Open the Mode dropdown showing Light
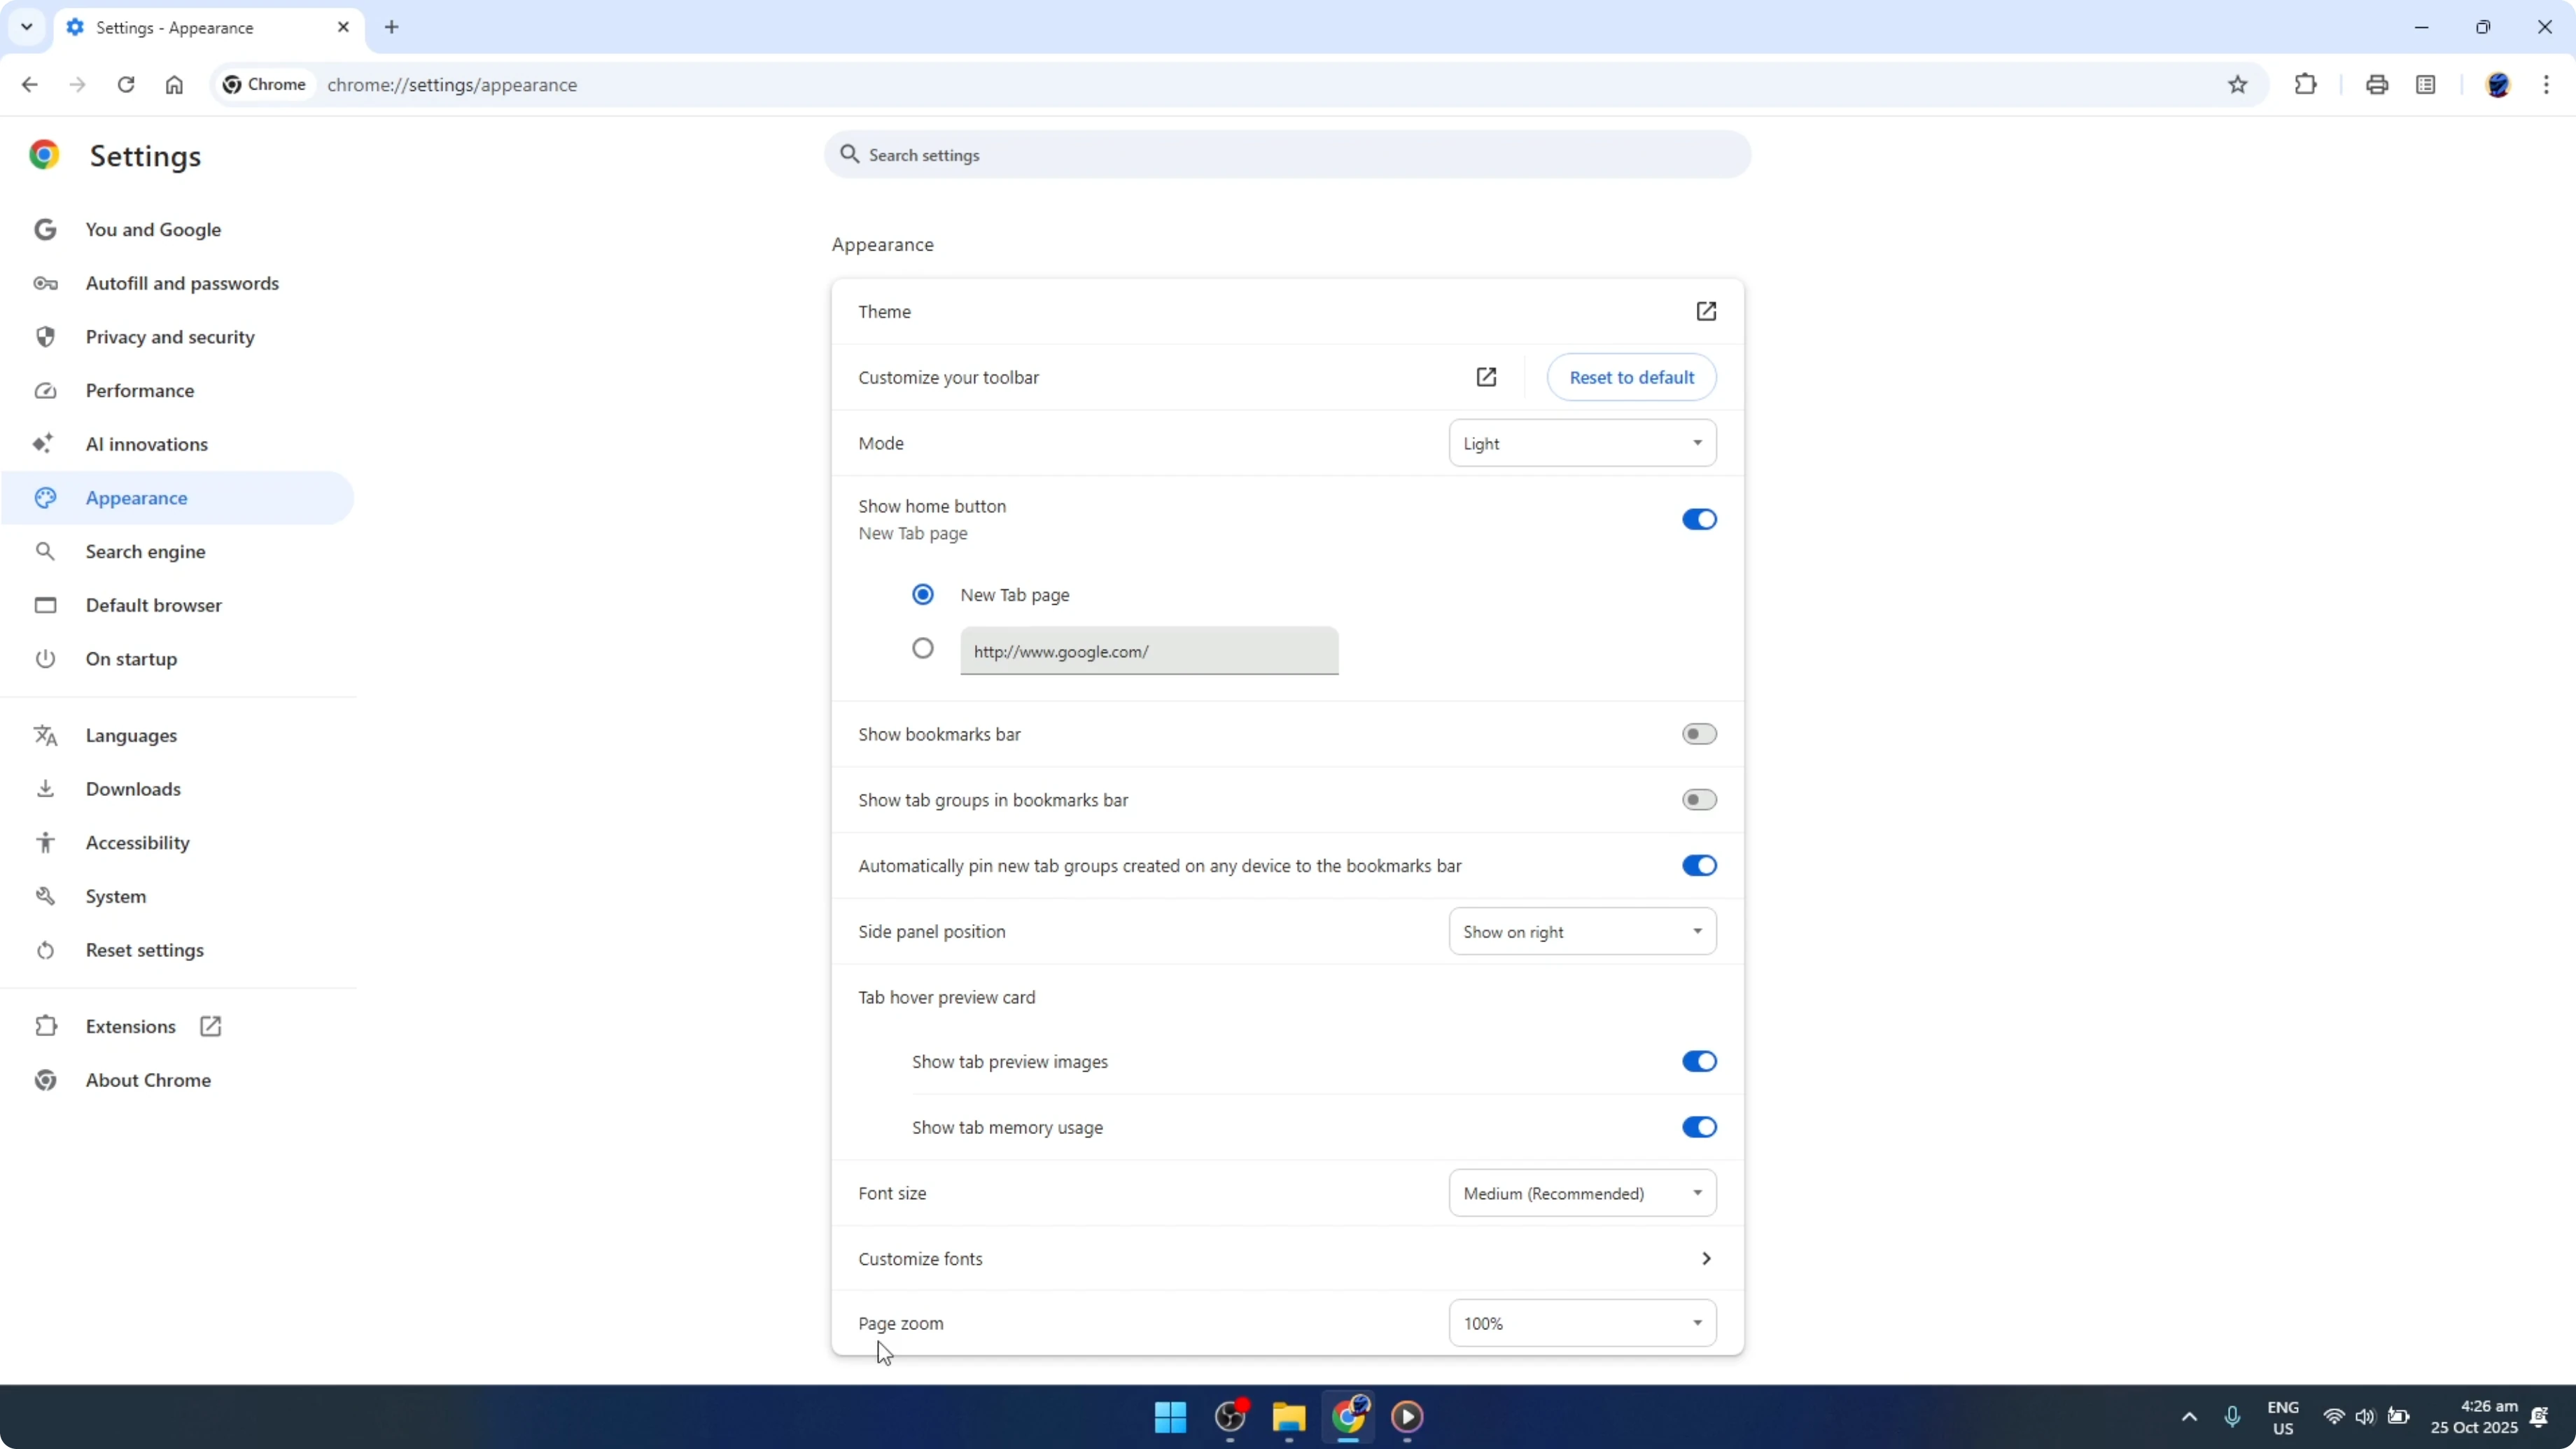Viewport: 2576px width, 1449px height. pyautogui.click(x=1581, y=443)
